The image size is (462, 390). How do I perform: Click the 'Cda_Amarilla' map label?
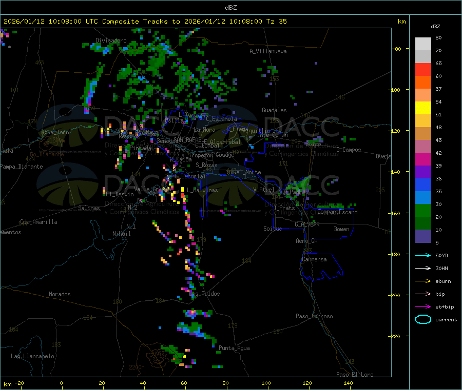(x=38, y=222)
